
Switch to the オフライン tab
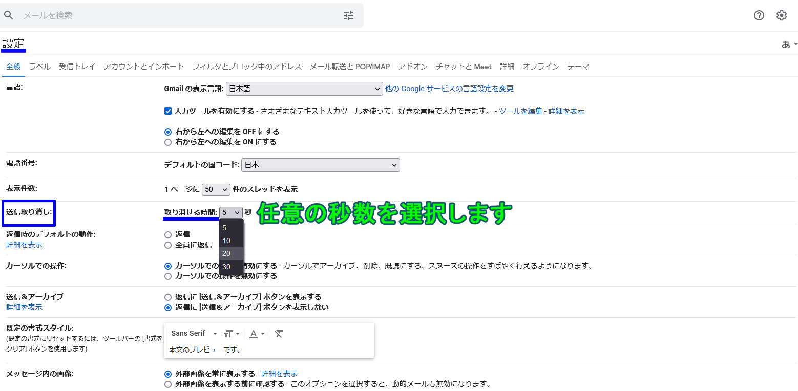541,67
